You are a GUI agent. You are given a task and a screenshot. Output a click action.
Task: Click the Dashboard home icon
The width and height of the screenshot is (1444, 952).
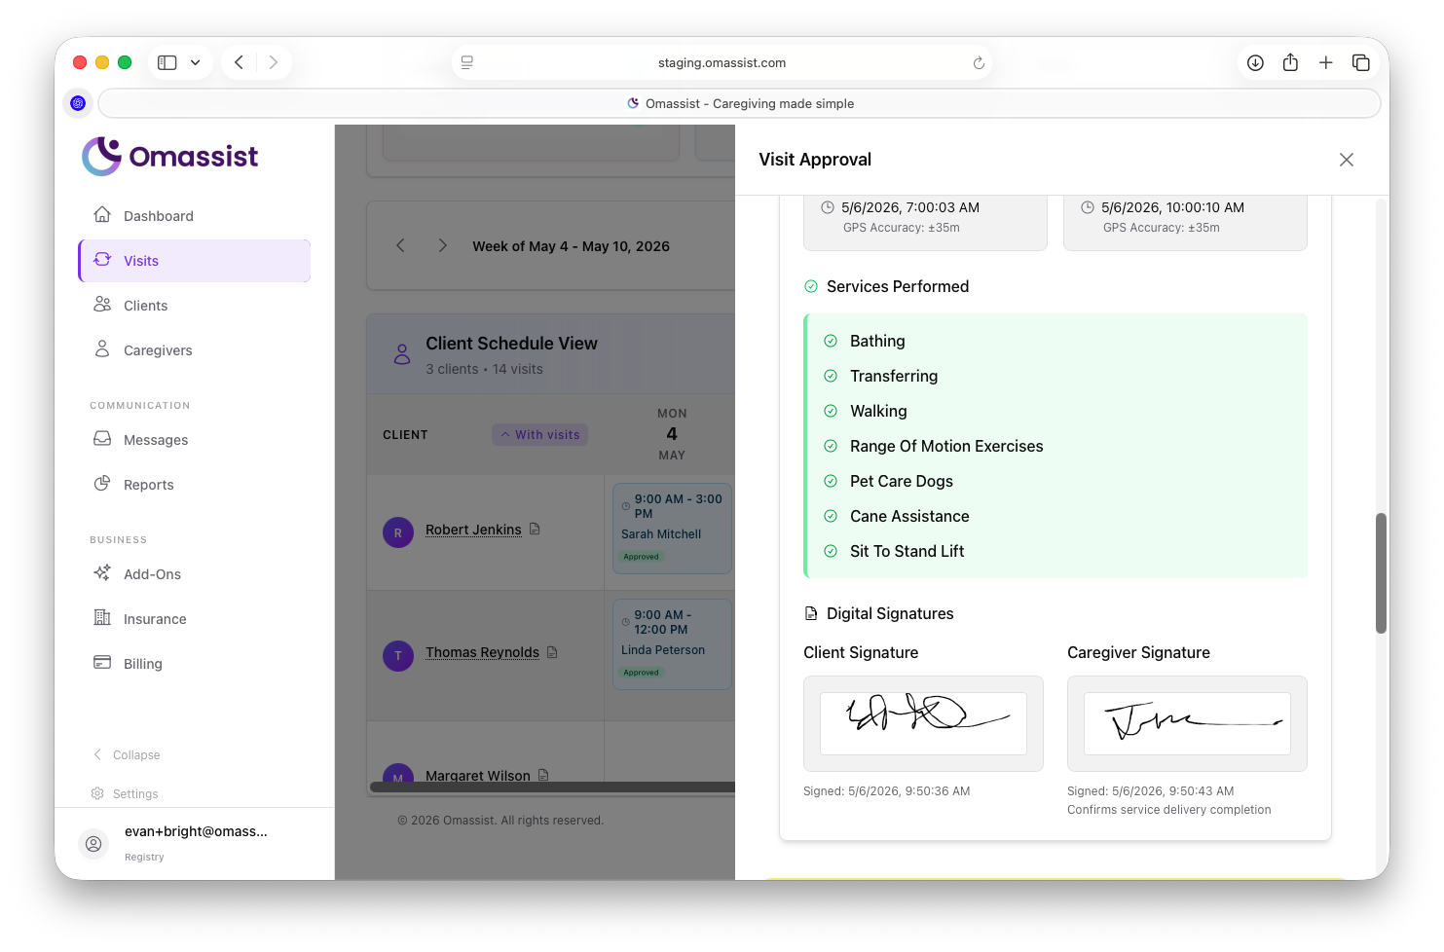pyautogui.click(x=102, y=214)
